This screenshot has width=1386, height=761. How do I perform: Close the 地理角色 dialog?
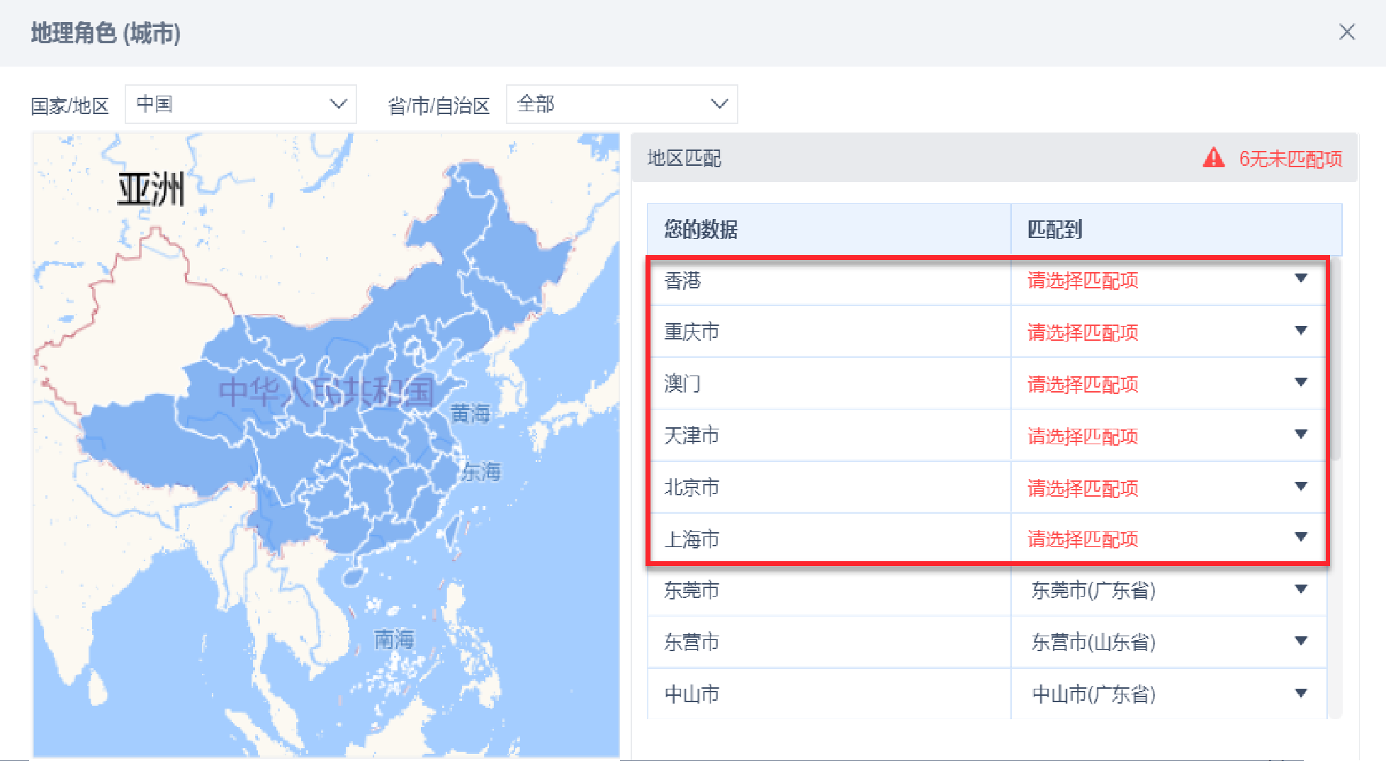(1346, 33)
